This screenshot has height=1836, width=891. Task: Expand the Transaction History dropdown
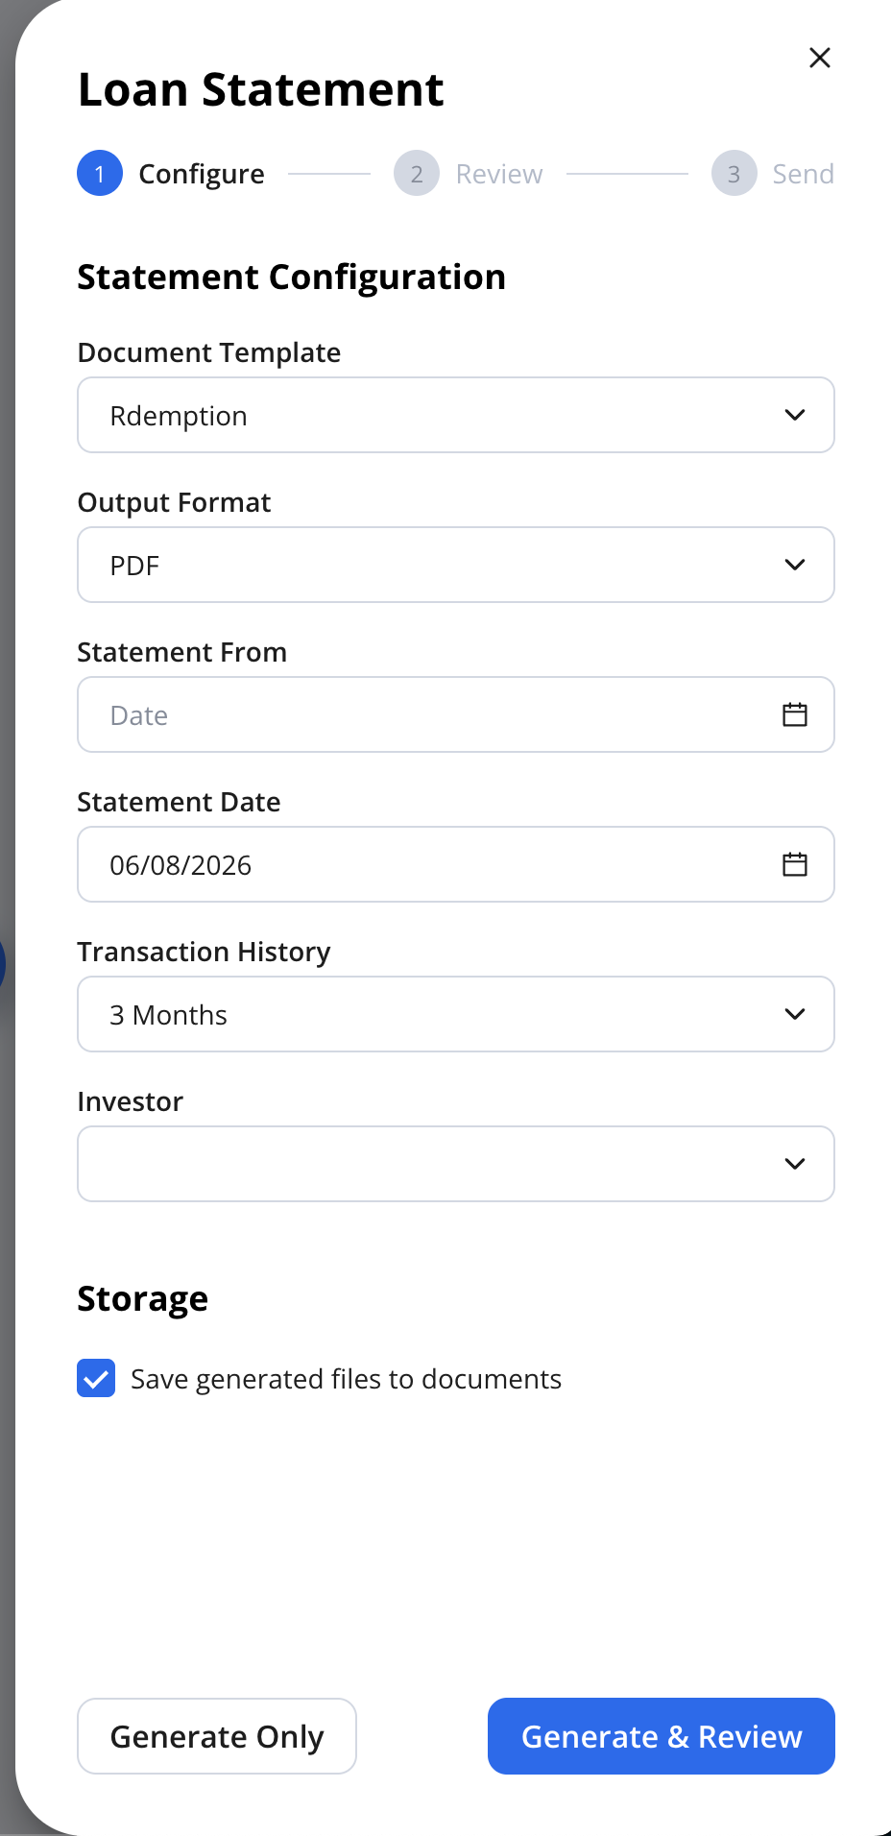456,1014
